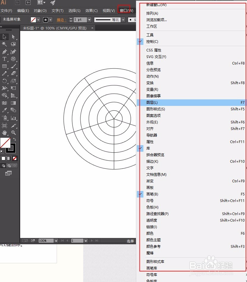Select the Polar Grid tool
Screen dimensions: 247x282
coord(13,59)
